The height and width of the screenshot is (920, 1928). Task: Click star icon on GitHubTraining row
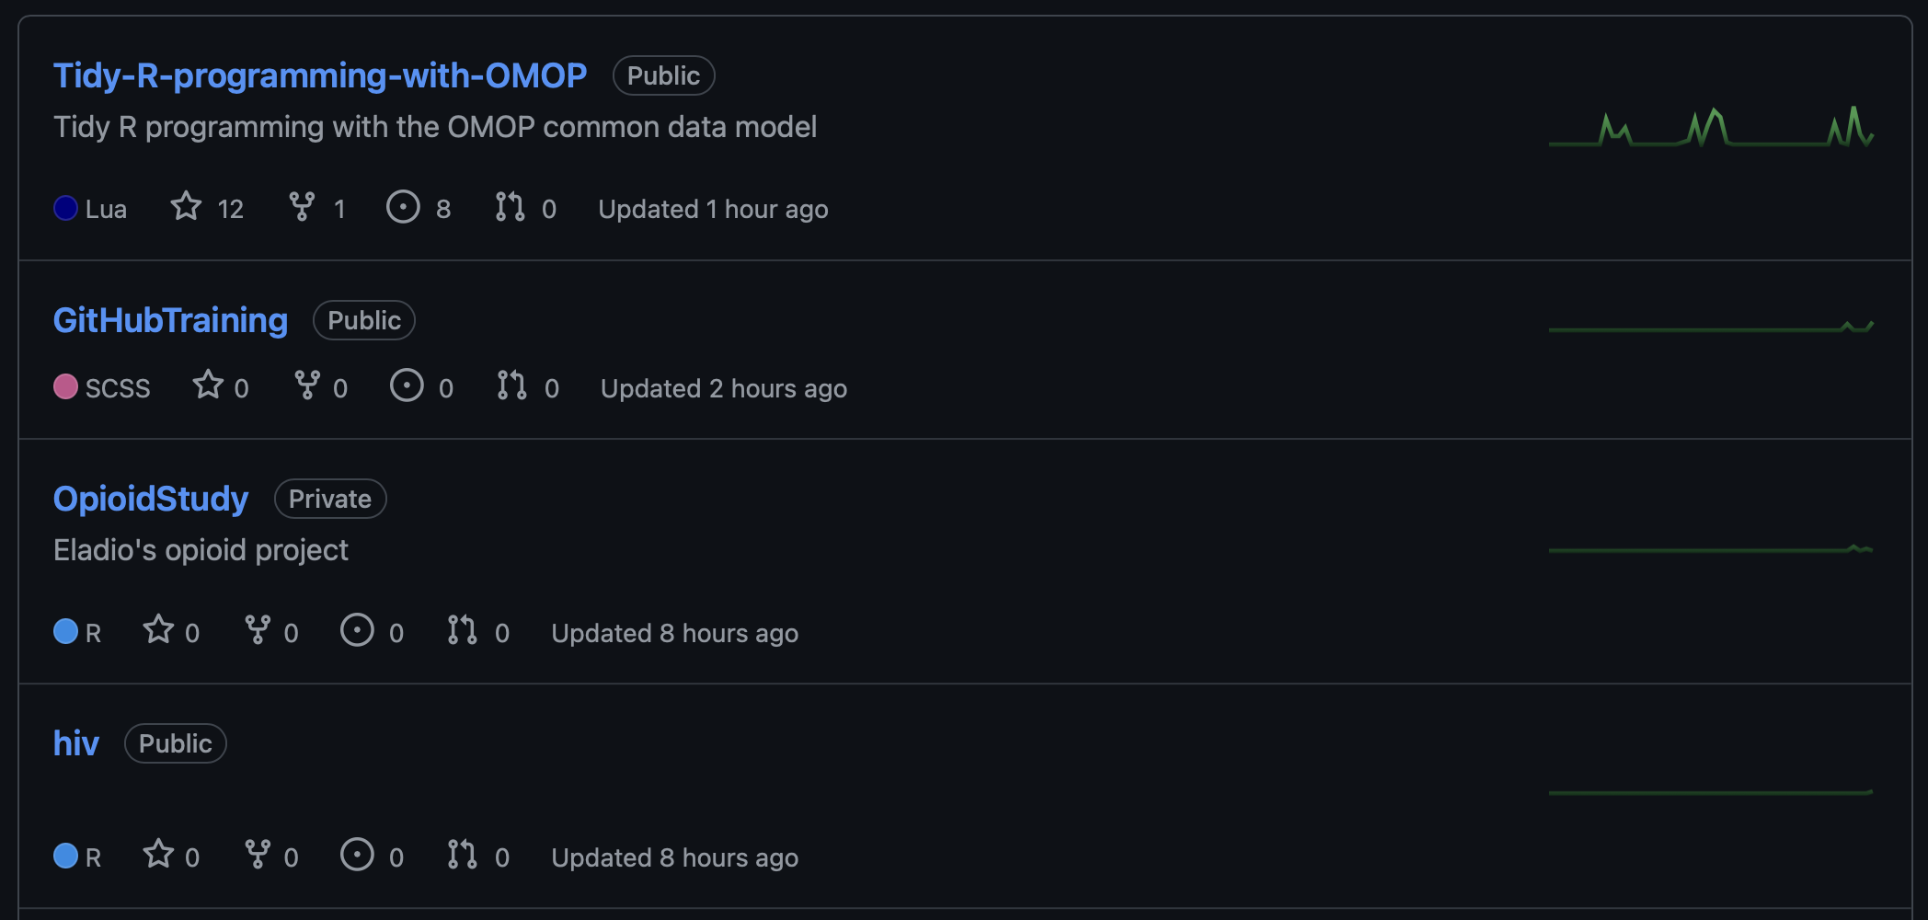[208, 385]
